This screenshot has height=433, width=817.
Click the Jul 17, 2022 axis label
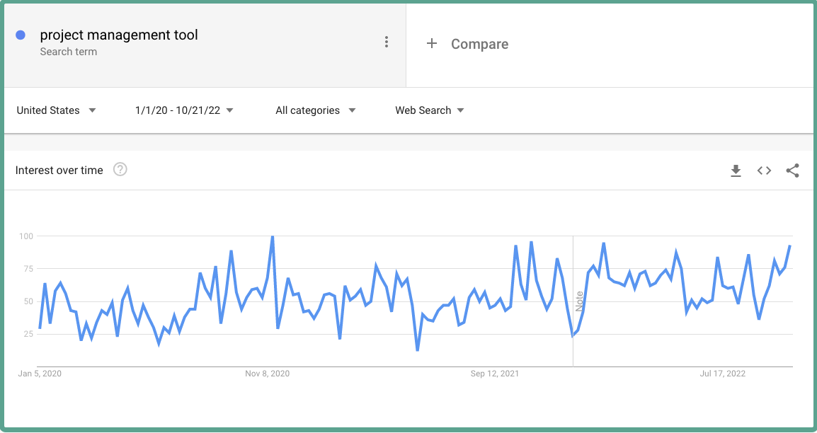coord(723,374)
